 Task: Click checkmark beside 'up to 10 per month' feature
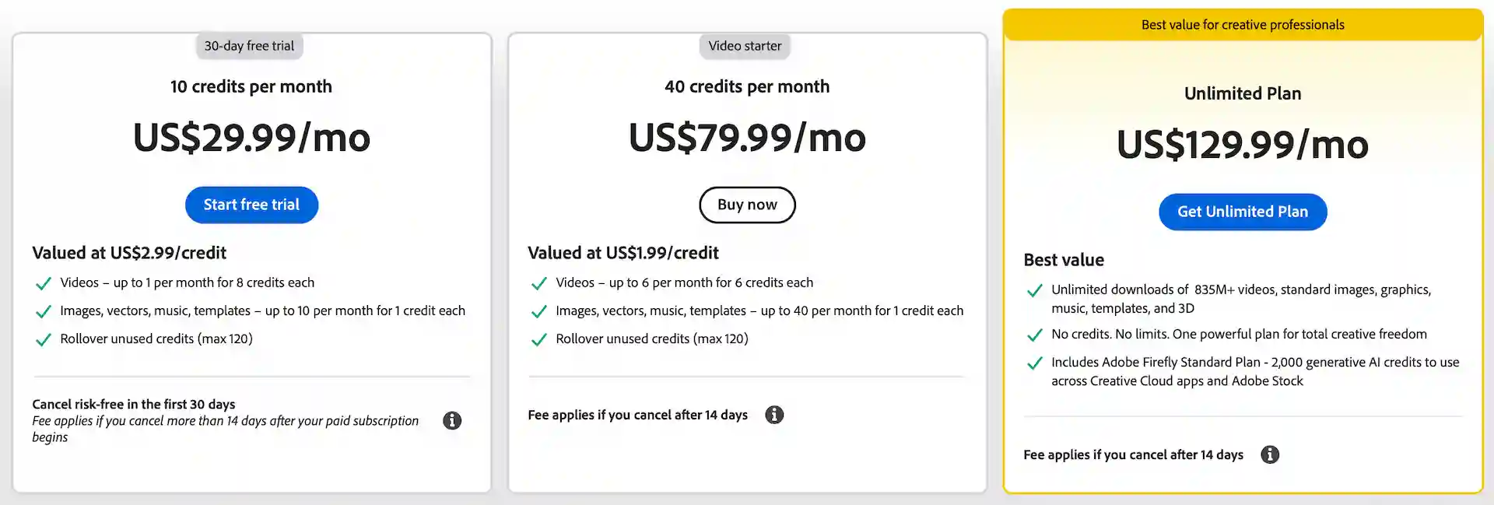click(x=44, y=311)
